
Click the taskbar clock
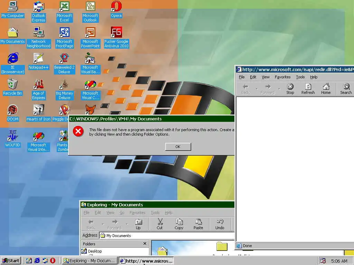(339, 261)
